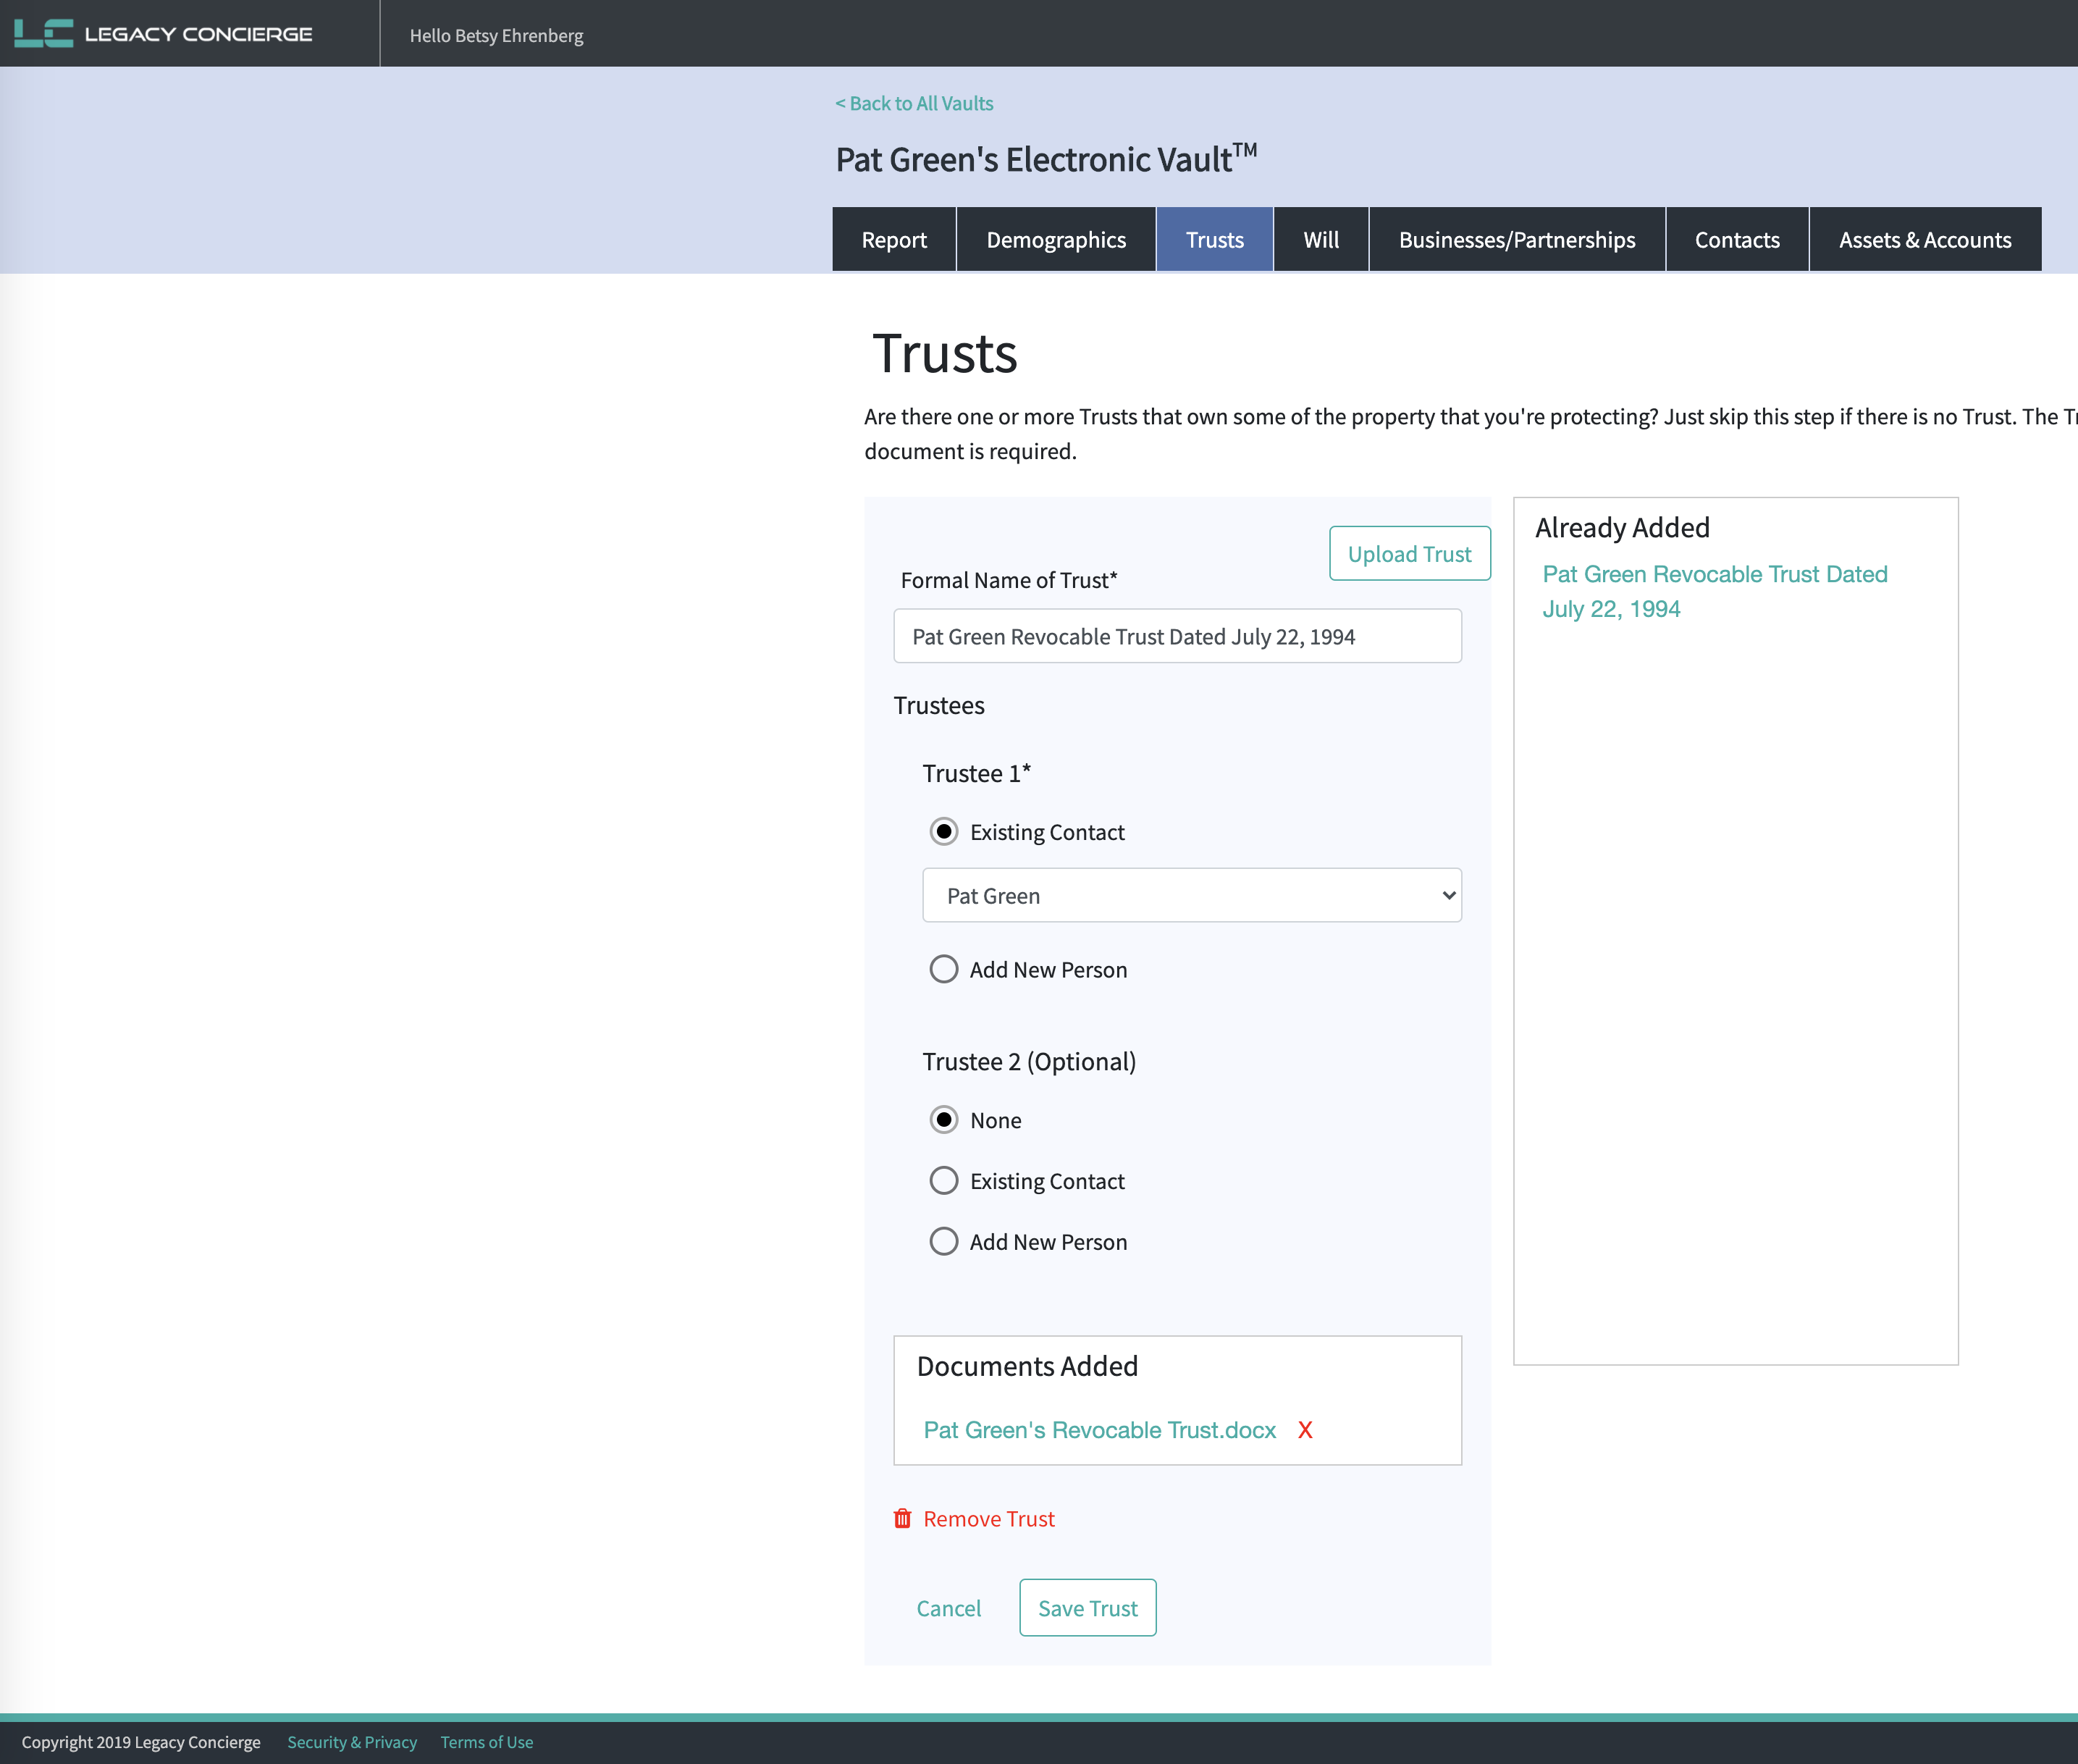The width and height of the screenshot is (2078, 1764).
Task: Open the Pat Green trustee dropdown
Action: click(x=1191, y=896)
